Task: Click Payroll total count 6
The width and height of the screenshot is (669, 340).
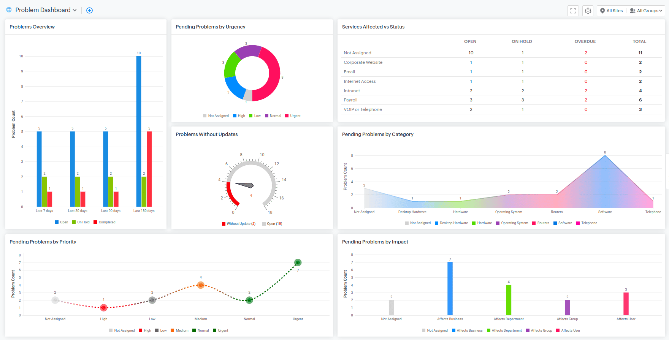Action: coord(640,100)
